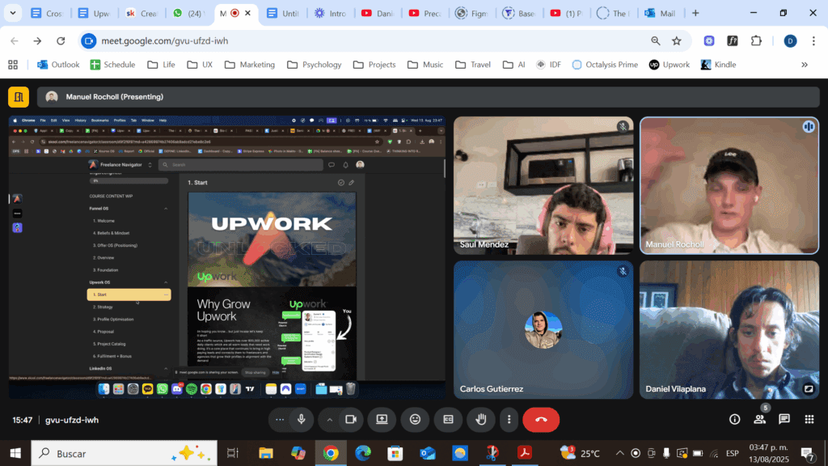Open the Share screen option
This screenshot has width=828, height=466.
382,419
